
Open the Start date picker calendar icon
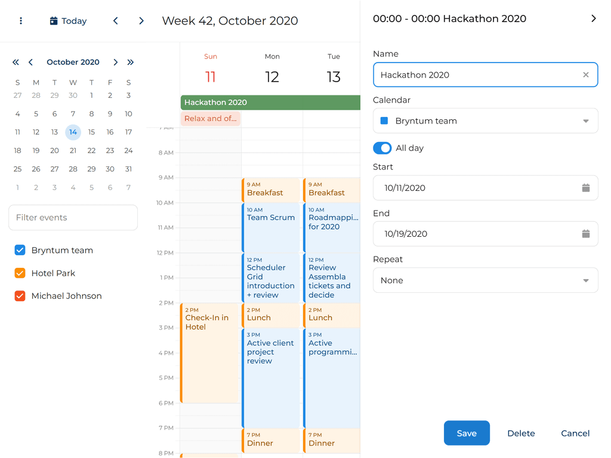click(585, 187)
